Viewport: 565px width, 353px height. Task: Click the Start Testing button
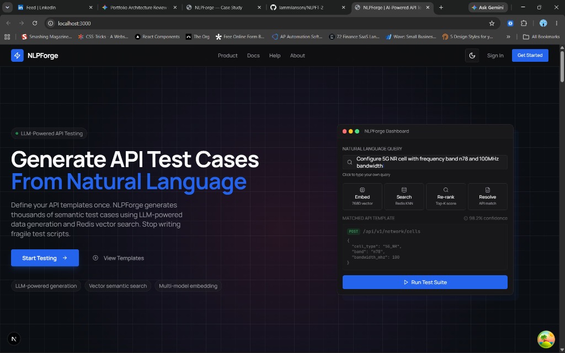tap(45, 258)
